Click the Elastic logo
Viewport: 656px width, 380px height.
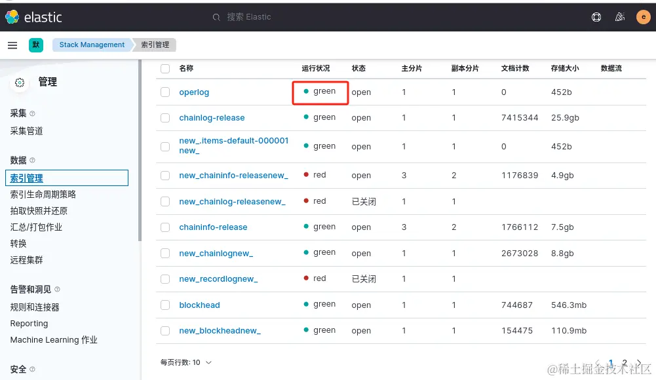click(33, 17)
